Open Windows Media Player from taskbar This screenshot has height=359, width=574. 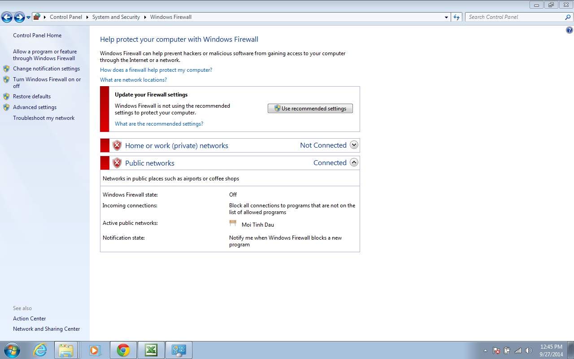[95, 350]
